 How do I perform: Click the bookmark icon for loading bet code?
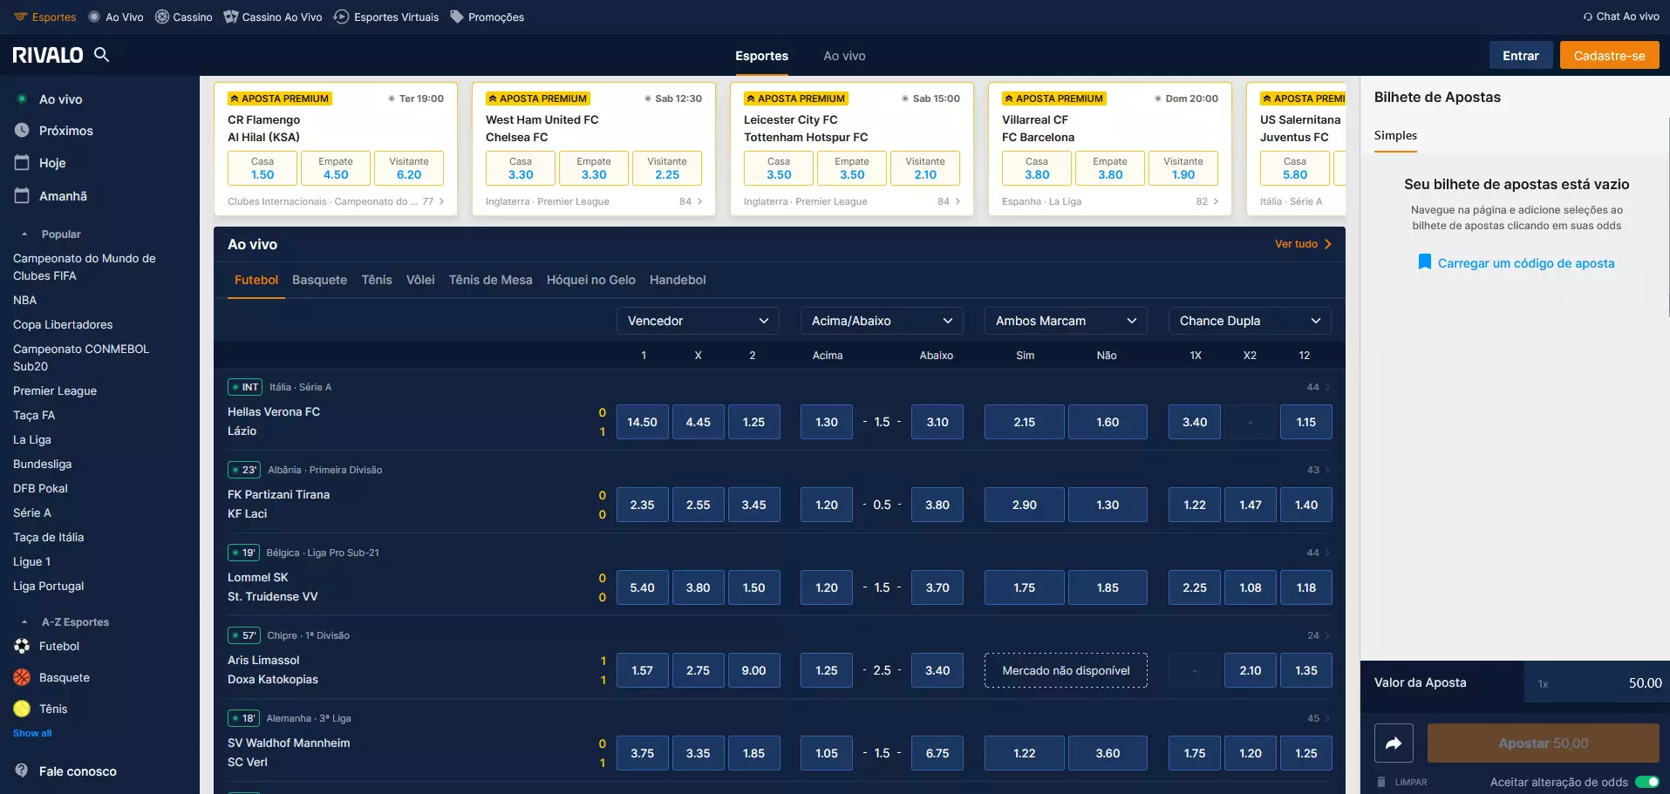tap(1424, 262)
